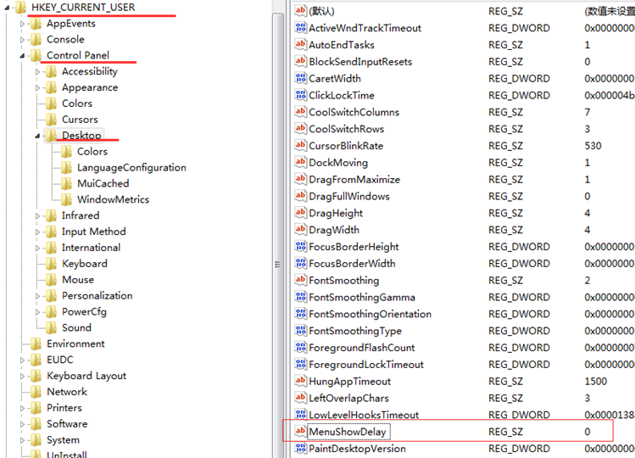Select the Personalization key
Image resolution: width=635 pixels, height=458 pixels.
click(x=97, y=296)
